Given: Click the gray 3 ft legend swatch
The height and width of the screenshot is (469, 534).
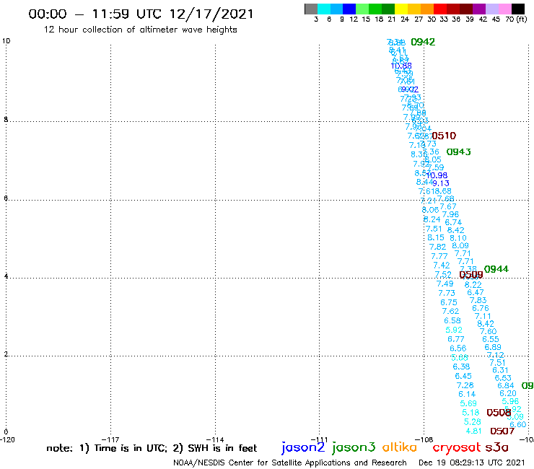Looking at the screenshot, I should (x=311, y=9).
